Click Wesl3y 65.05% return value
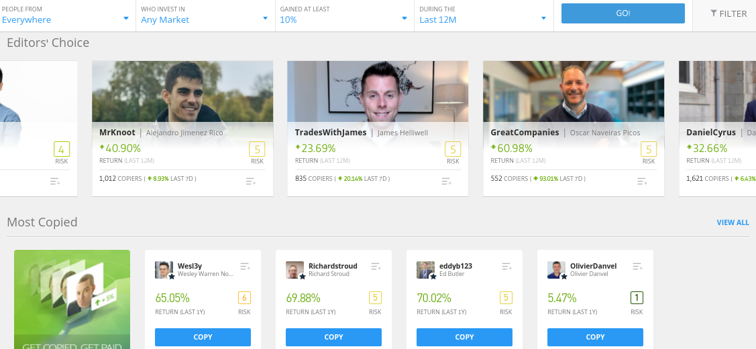 [x=172, y=298]
